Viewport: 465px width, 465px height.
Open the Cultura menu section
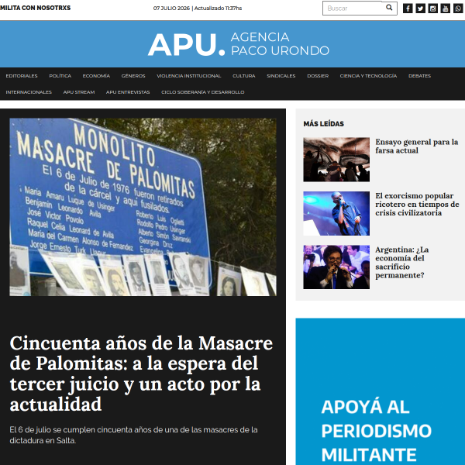point(244,76)
